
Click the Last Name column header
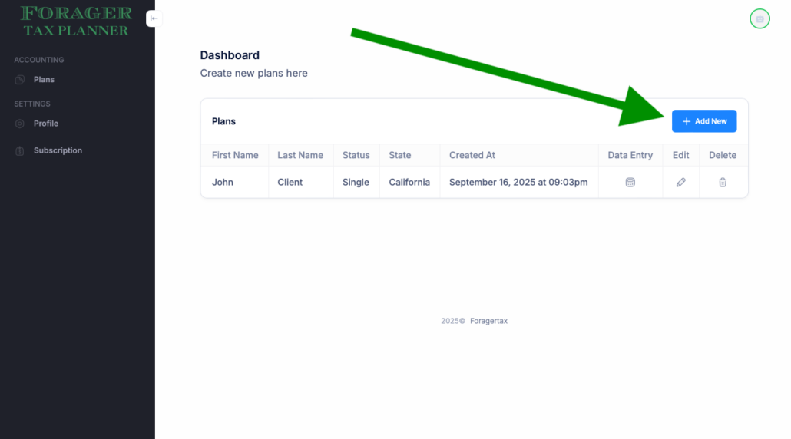tap(300, 155)
